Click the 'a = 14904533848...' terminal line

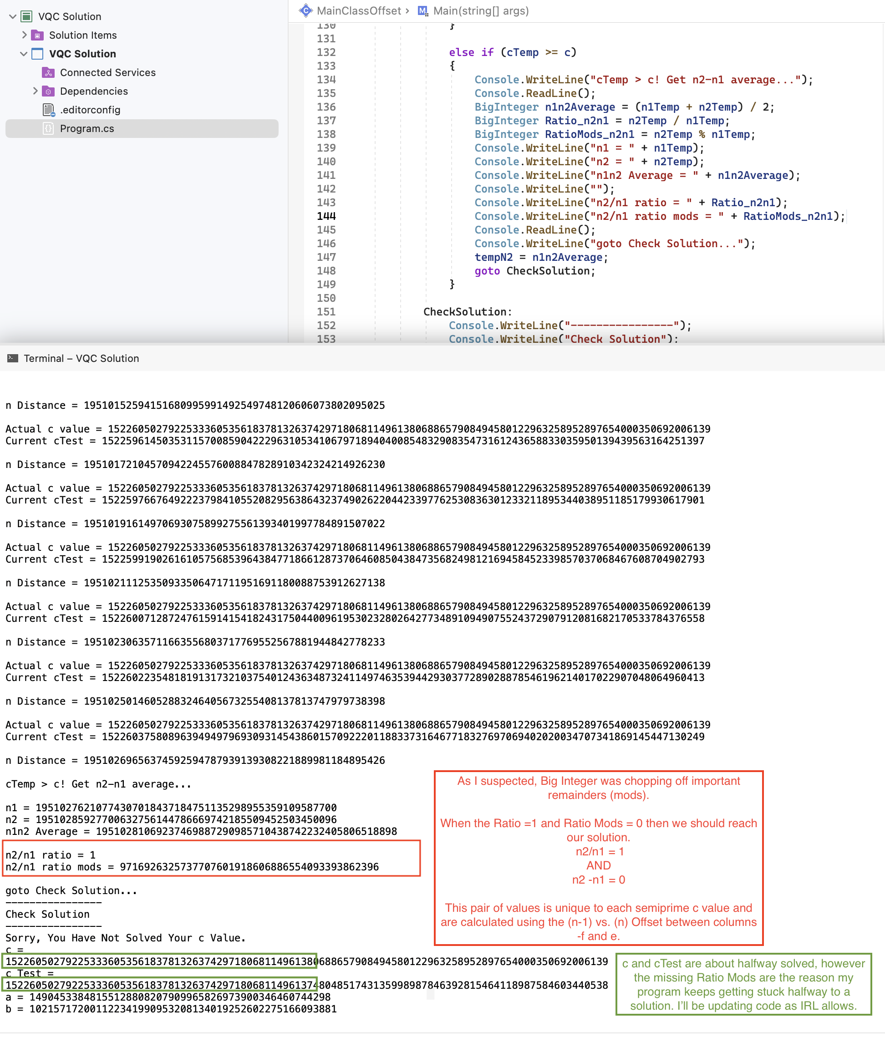coord(168,997)
